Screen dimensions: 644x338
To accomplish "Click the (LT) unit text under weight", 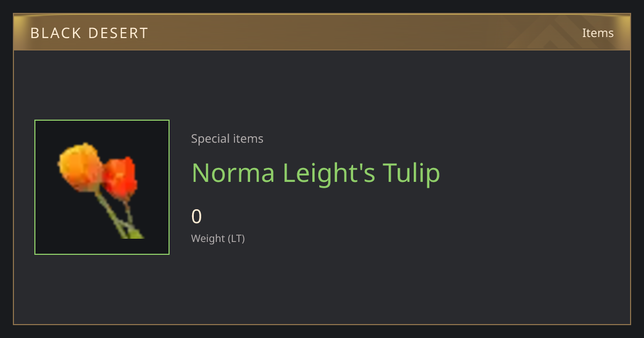I will 236,238.
